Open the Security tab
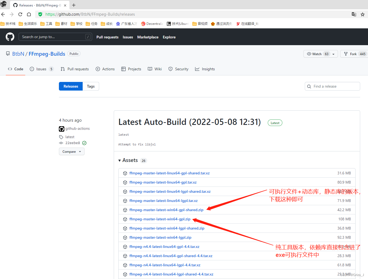This screenshot has width=368, height=279. coord(178,69)
